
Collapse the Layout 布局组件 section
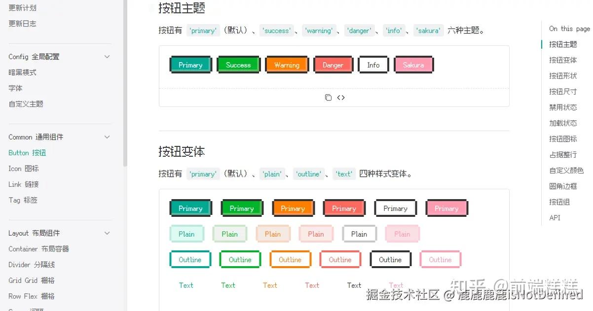107,233
